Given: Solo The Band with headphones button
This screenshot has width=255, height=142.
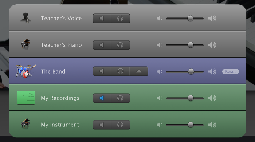Looking at the screenshot, I should coord(120,71).
